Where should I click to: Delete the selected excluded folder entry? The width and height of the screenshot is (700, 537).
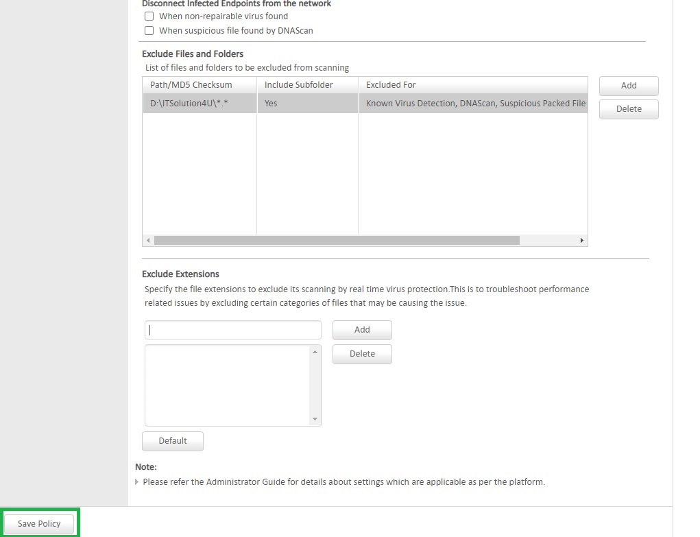point(628,109)
